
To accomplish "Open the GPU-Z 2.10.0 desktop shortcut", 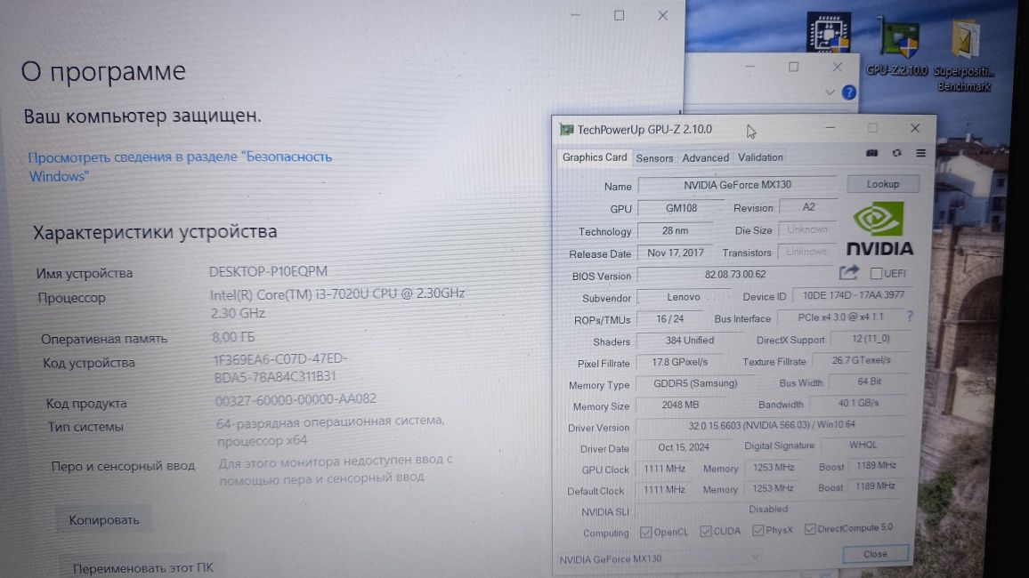I will (897, 46).
